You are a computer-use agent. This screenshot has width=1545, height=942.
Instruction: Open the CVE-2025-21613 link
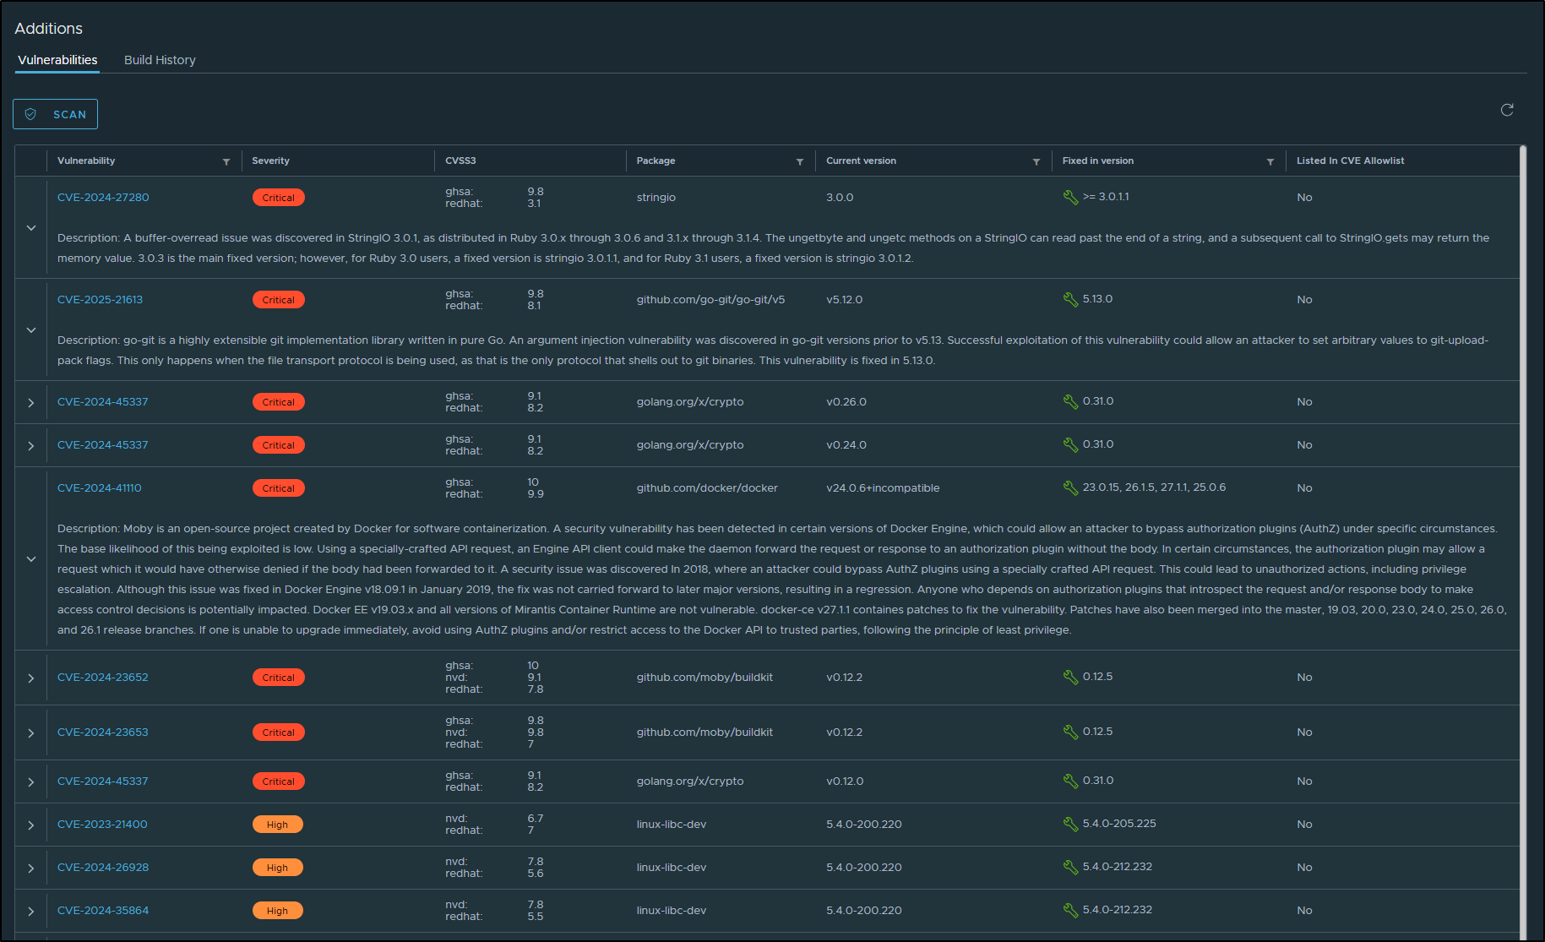[x=100, y=300]
